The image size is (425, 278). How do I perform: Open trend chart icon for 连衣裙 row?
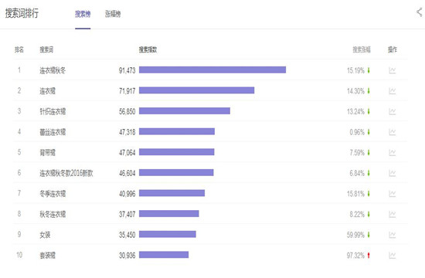tap(393, 91)
